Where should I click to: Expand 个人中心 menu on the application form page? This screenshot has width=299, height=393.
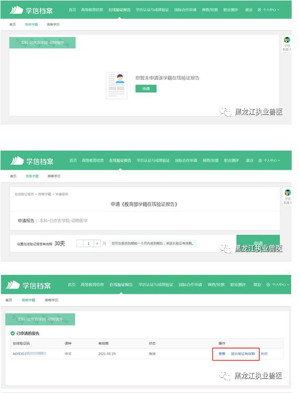click(x=269, y=161)
